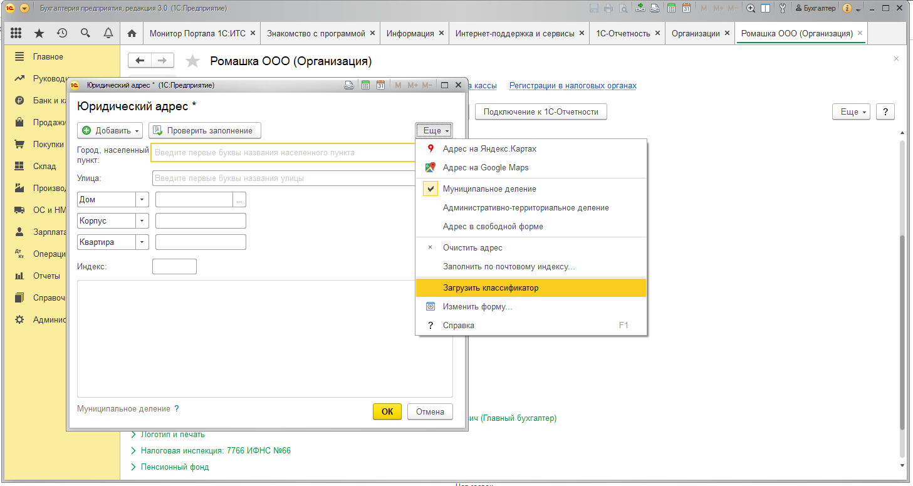Open Монитор Портала 1С:ИТС tab
The height and width of the screenshot is (486, 913).
(x=202, y=33)
